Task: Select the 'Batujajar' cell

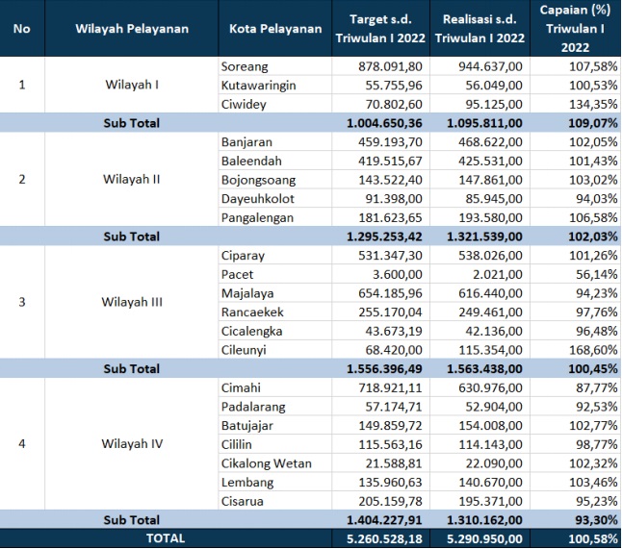Action: tap(275, 425)
